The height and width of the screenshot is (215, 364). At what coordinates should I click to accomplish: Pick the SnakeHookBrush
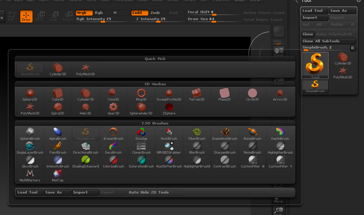click(x=225, y=134)
